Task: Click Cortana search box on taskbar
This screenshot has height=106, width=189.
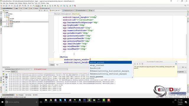Action: point(22,102)
